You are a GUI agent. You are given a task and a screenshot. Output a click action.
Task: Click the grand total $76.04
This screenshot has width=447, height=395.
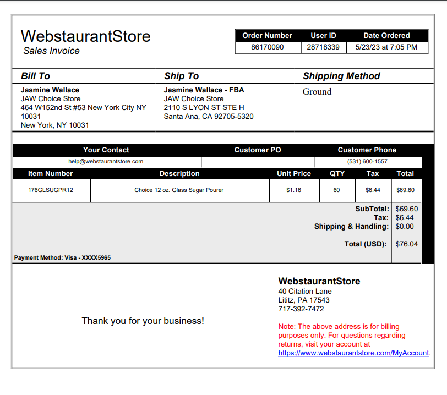tap(406, 244)
